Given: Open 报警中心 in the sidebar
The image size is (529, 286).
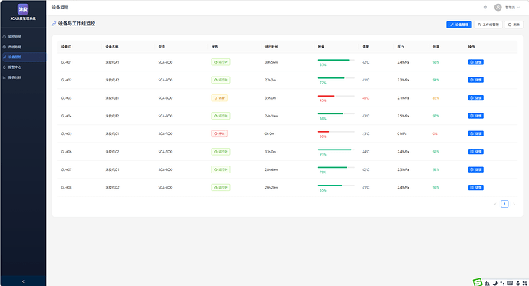Looking at the screenshot, I should (x=24, y=67).
